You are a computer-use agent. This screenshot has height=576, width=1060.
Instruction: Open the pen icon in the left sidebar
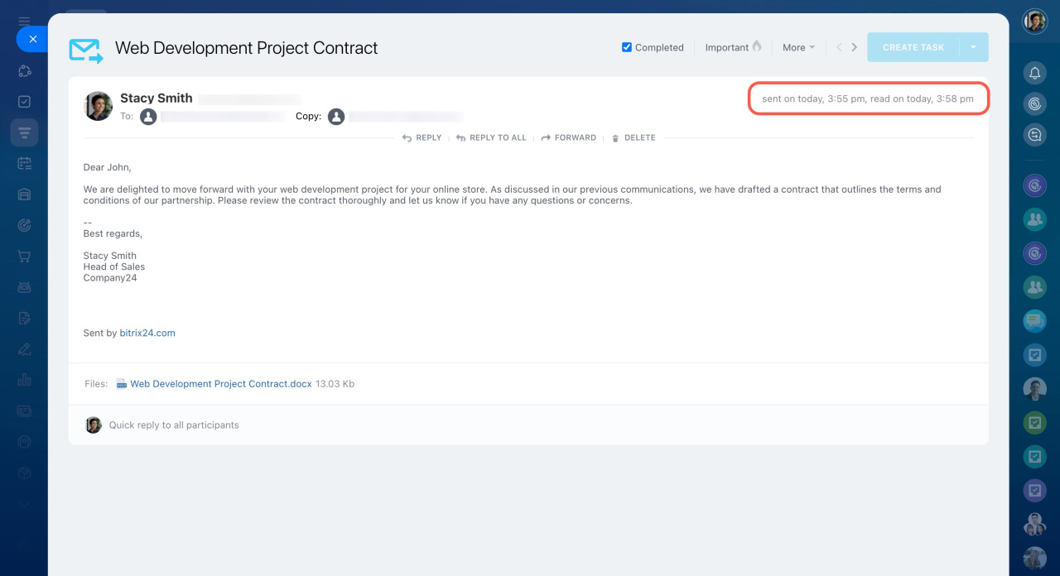[x=24, y=348]
